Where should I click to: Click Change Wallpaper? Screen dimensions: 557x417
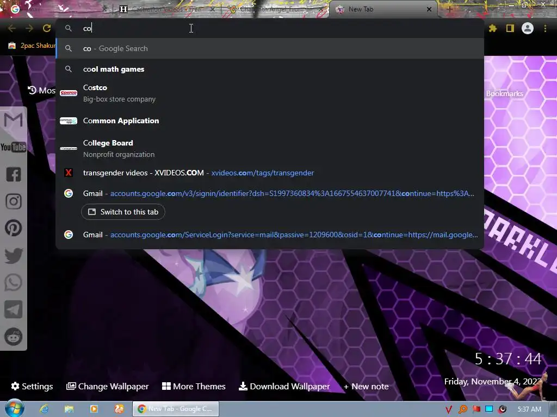pyautogui.click(x=107, y=386)
